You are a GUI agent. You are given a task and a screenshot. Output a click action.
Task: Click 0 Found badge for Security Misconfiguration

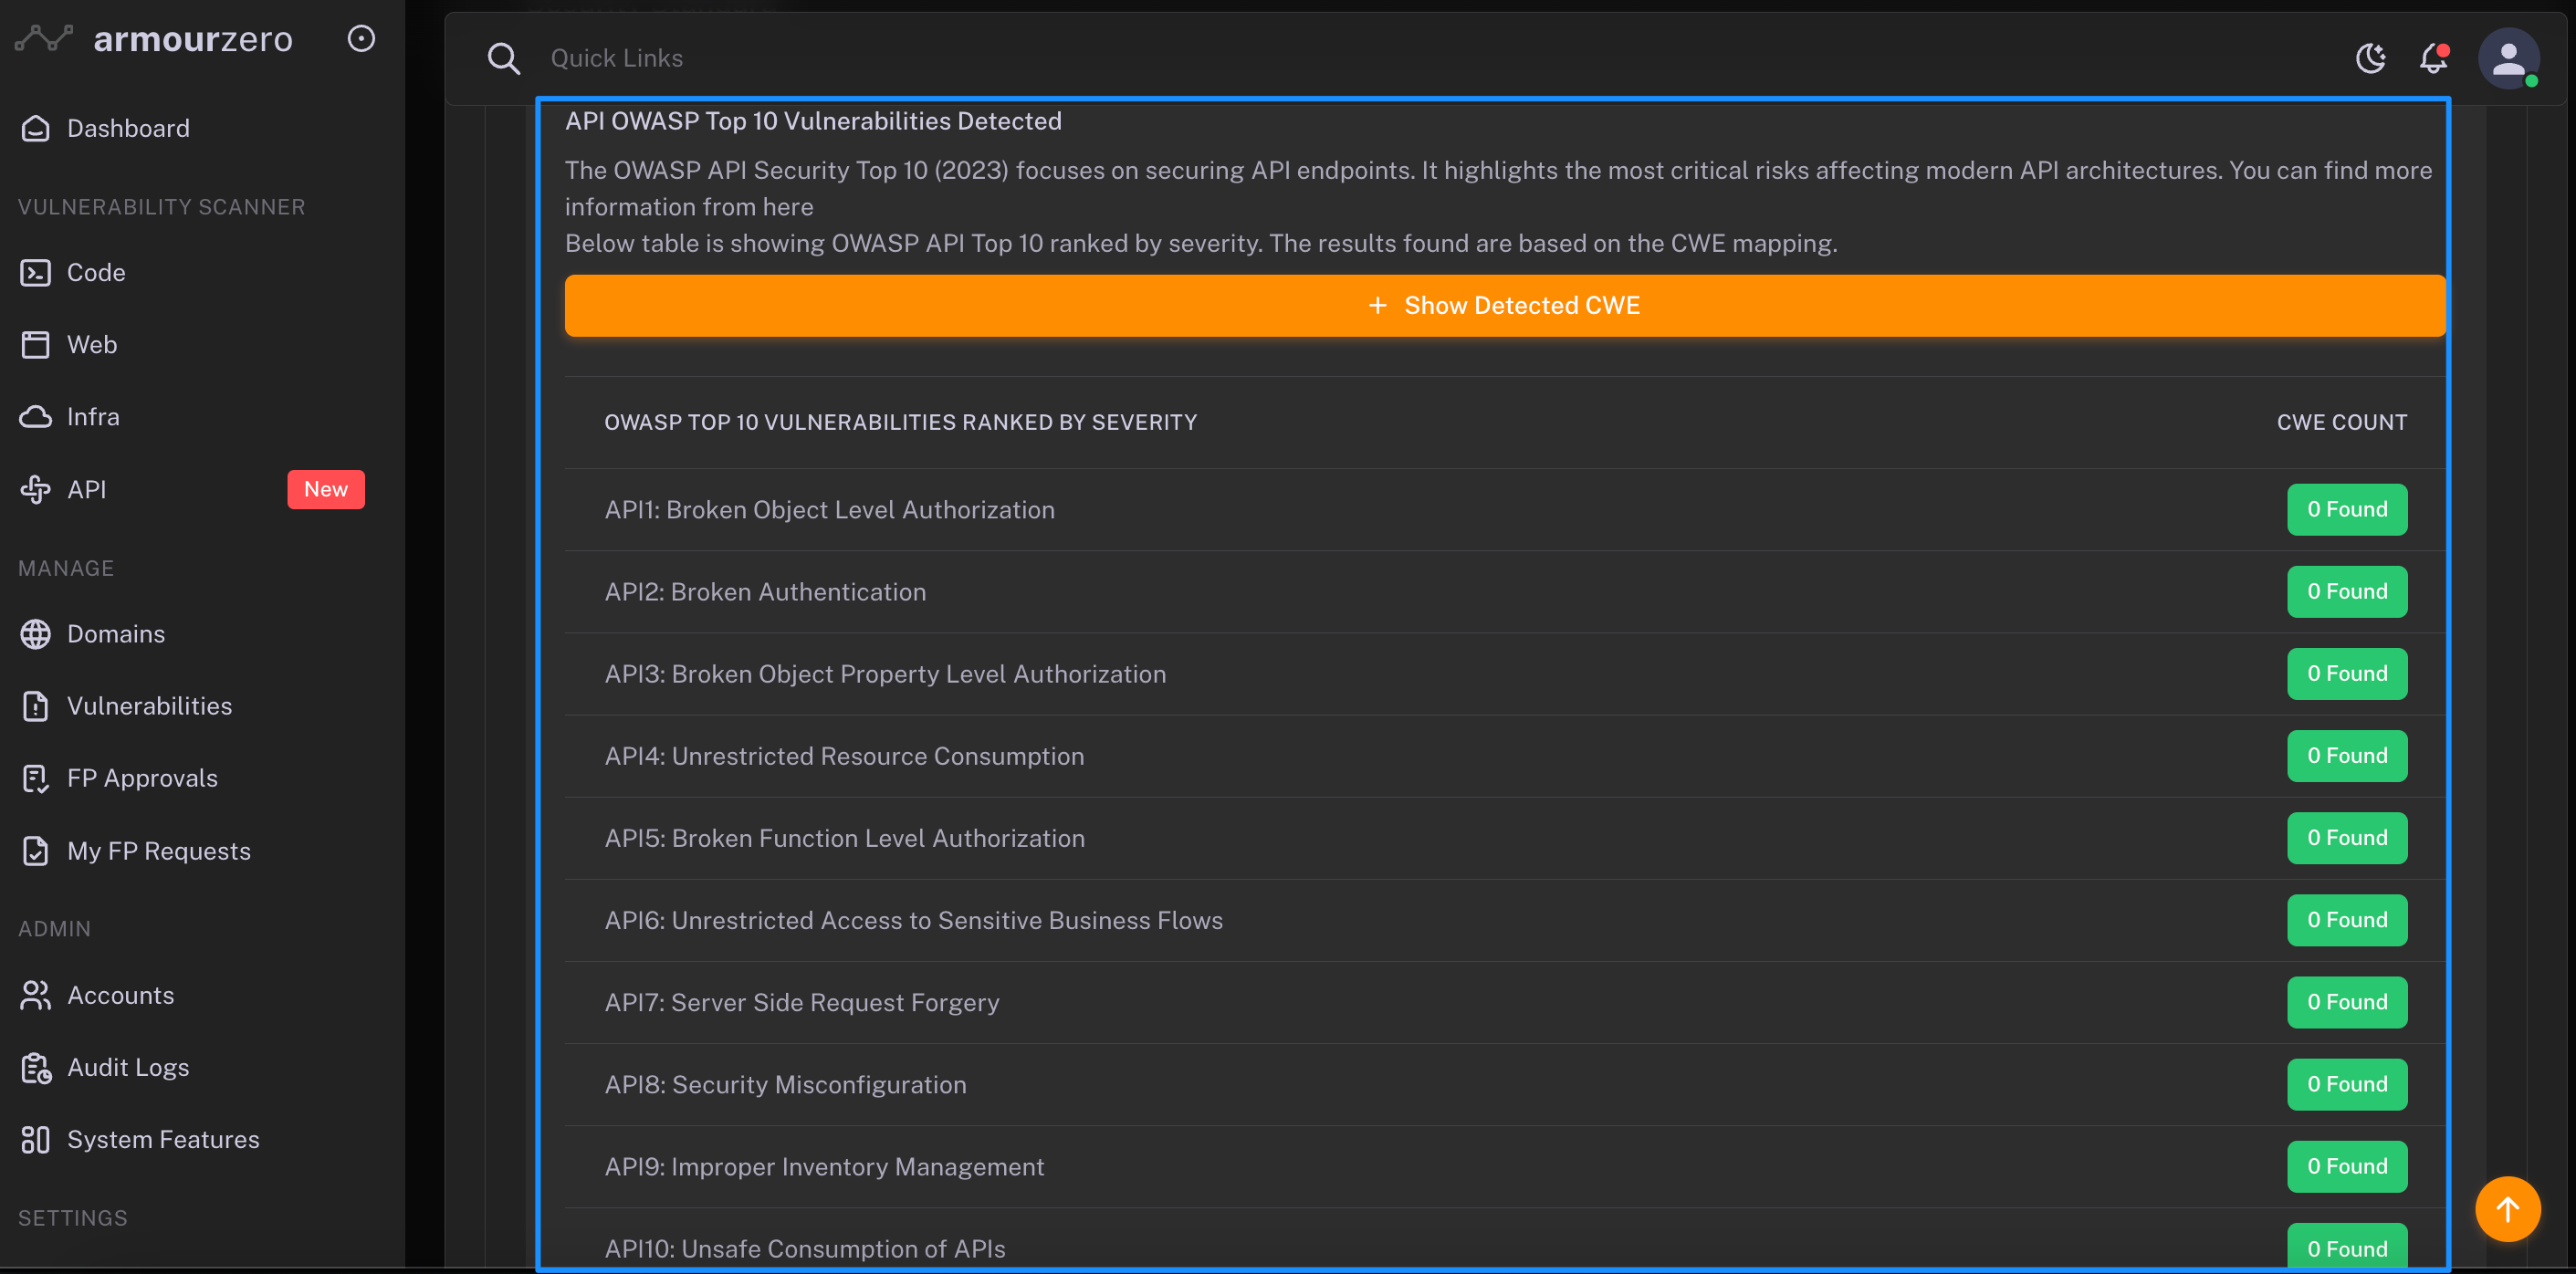pos(2346,1084)
